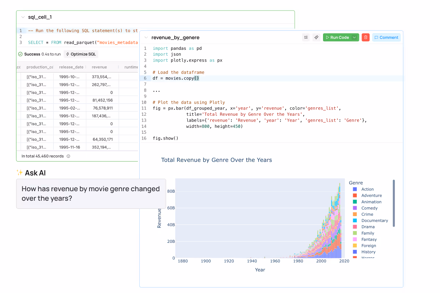This screenshot has width=440, height=293.
Task: Click the revenue cell 76,578,911
Action: (103, 108)
